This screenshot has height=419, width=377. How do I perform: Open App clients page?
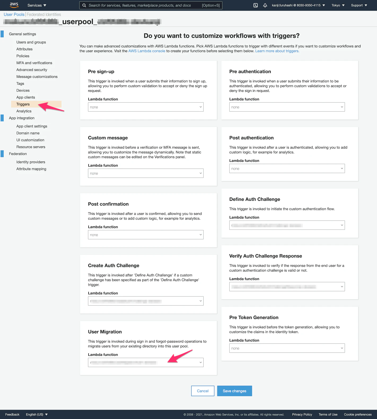pos(26,97)
